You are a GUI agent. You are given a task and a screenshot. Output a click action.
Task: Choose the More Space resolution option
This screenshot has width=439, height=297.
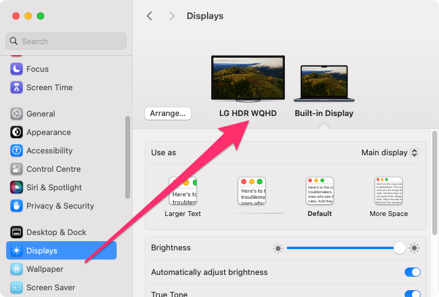389,191
